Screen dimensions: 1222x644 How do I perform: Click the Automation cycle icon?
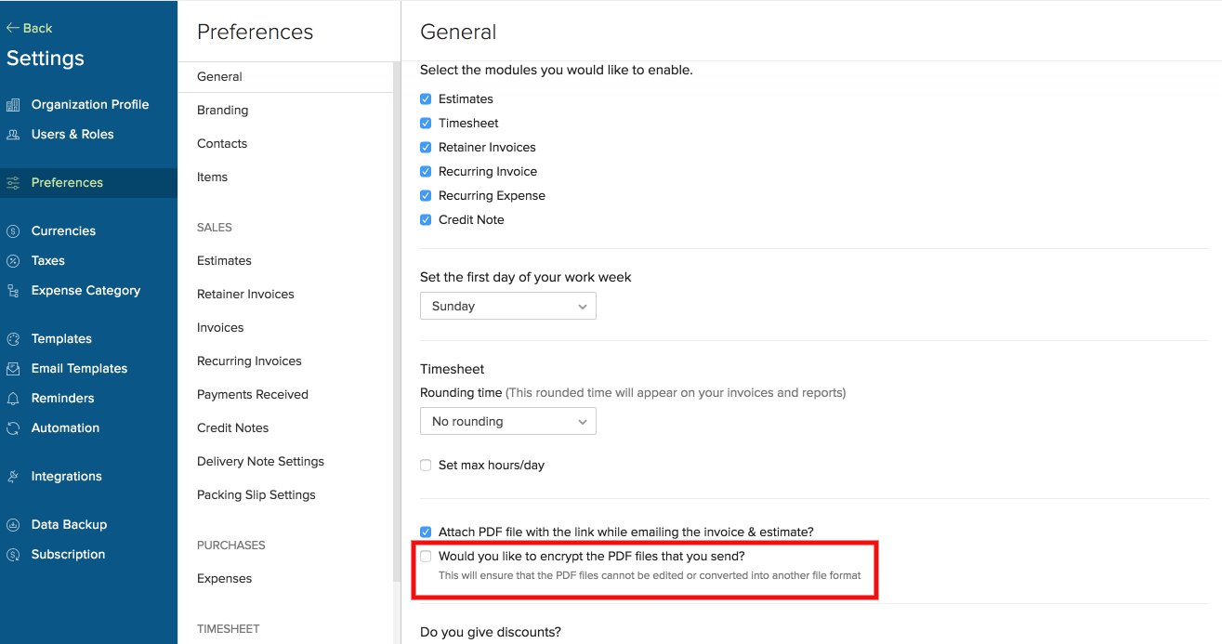tap(13, 428)
